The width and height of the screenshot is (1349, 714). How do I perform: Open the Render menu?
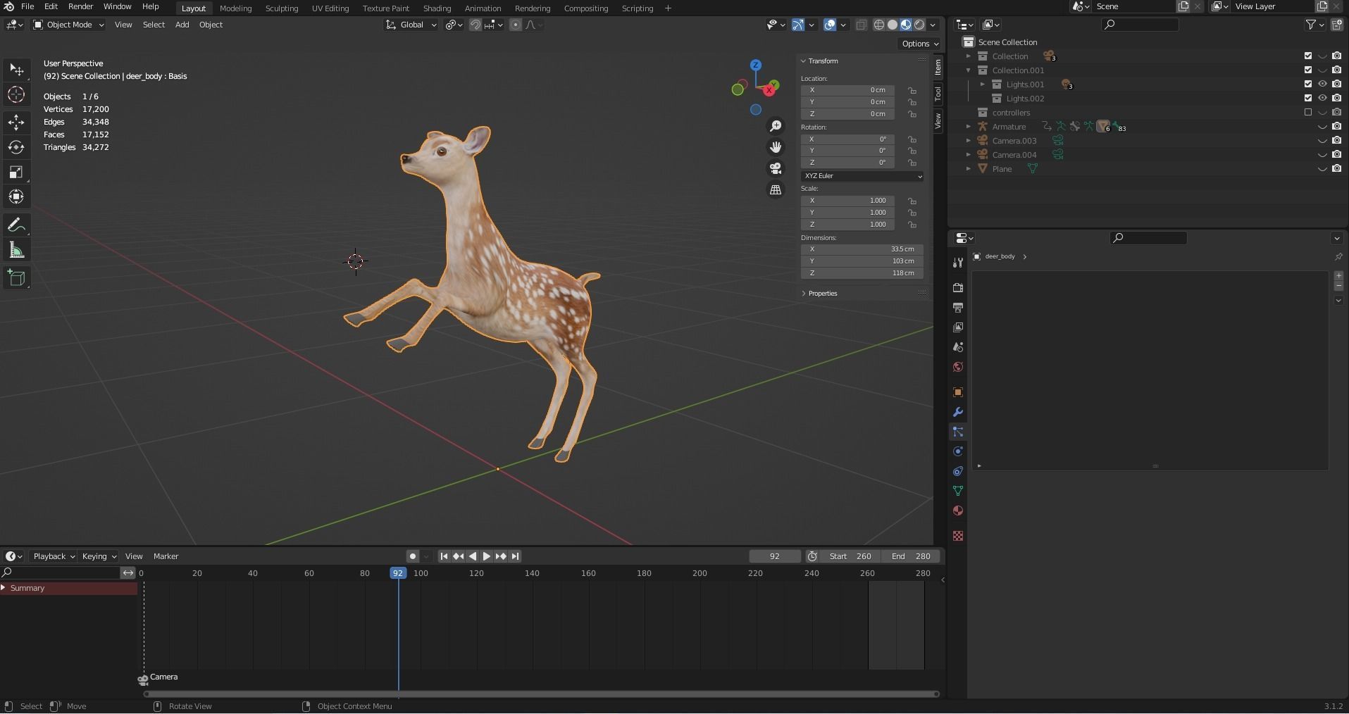click(x=80, y=6)
